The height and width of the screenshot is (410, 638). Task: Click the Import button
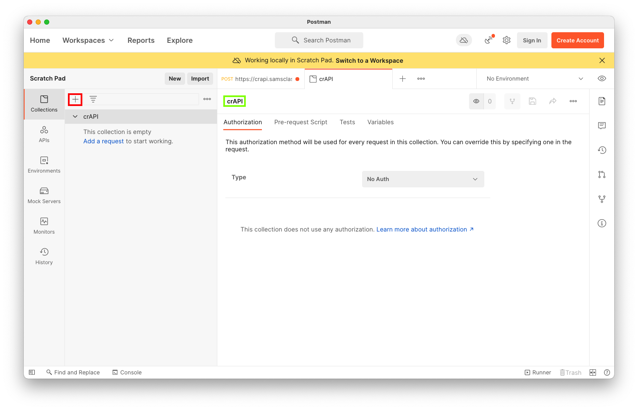pyautogui.click(x=200, y=78)
